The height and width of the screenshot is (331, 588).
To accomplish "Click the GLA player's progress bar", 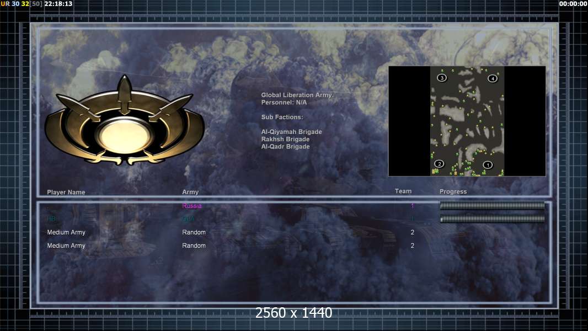I will [492, 219].
